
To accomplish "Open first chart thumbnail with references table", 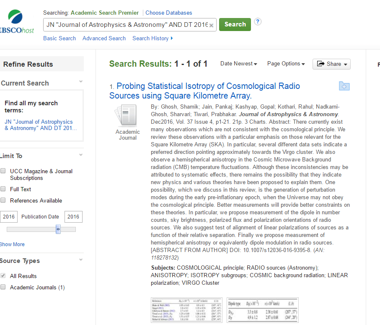I will (186, 310).
